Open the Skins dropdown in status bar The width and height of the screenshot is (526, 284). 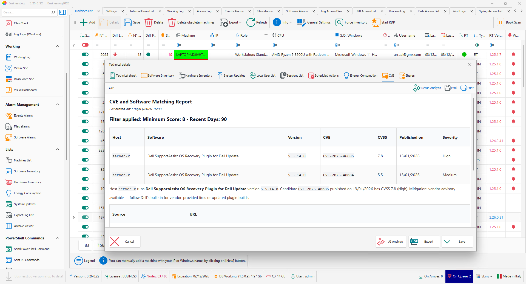484,276
